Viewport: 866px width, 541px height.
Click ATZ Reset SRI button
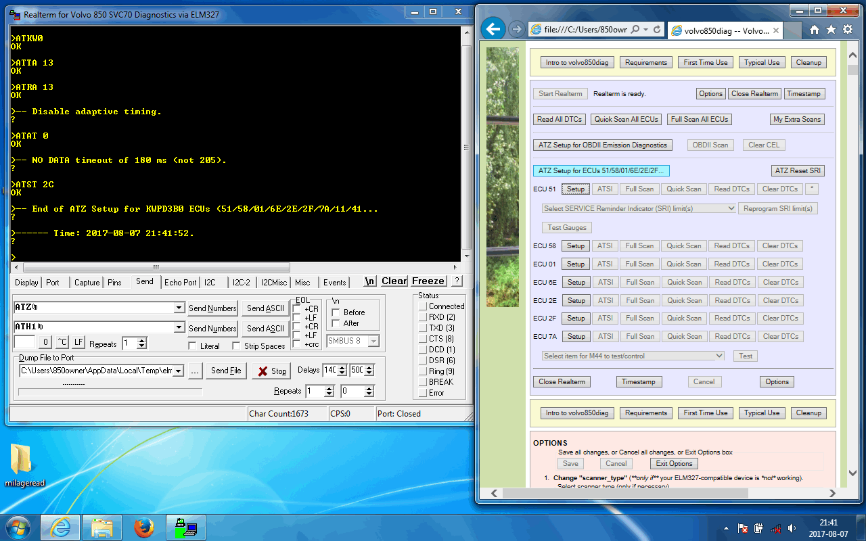tap(799, 170)
